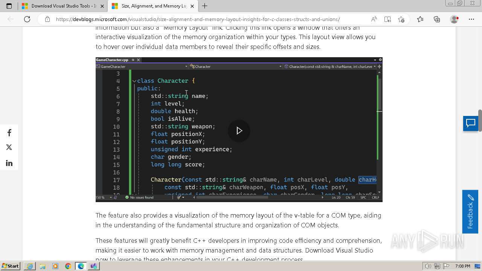Launch Google Chrome from taskbar
Screen dimensions: 482x271
point(68,266)
